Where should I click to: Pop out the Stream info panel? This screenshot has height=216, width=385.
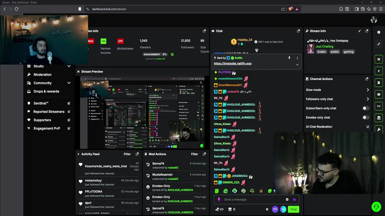pos(366,31)
